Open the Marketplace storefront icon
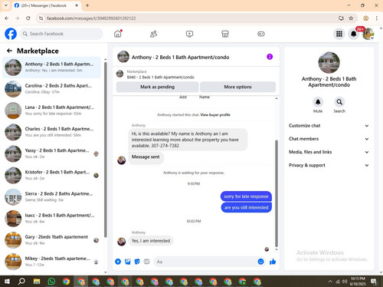The image size is (383, 287). coord(225,34)
